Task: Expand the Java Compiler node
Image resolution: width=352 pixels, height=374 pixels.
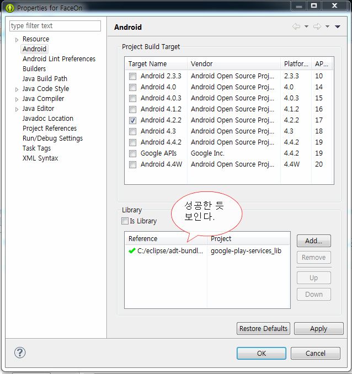Action: point(17,99)
